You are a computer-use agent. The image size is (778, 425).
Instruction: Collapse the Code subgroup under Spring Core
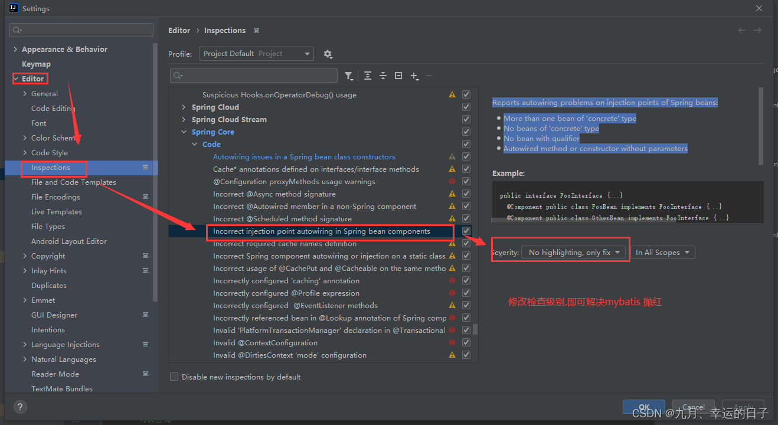click(195, 145)
